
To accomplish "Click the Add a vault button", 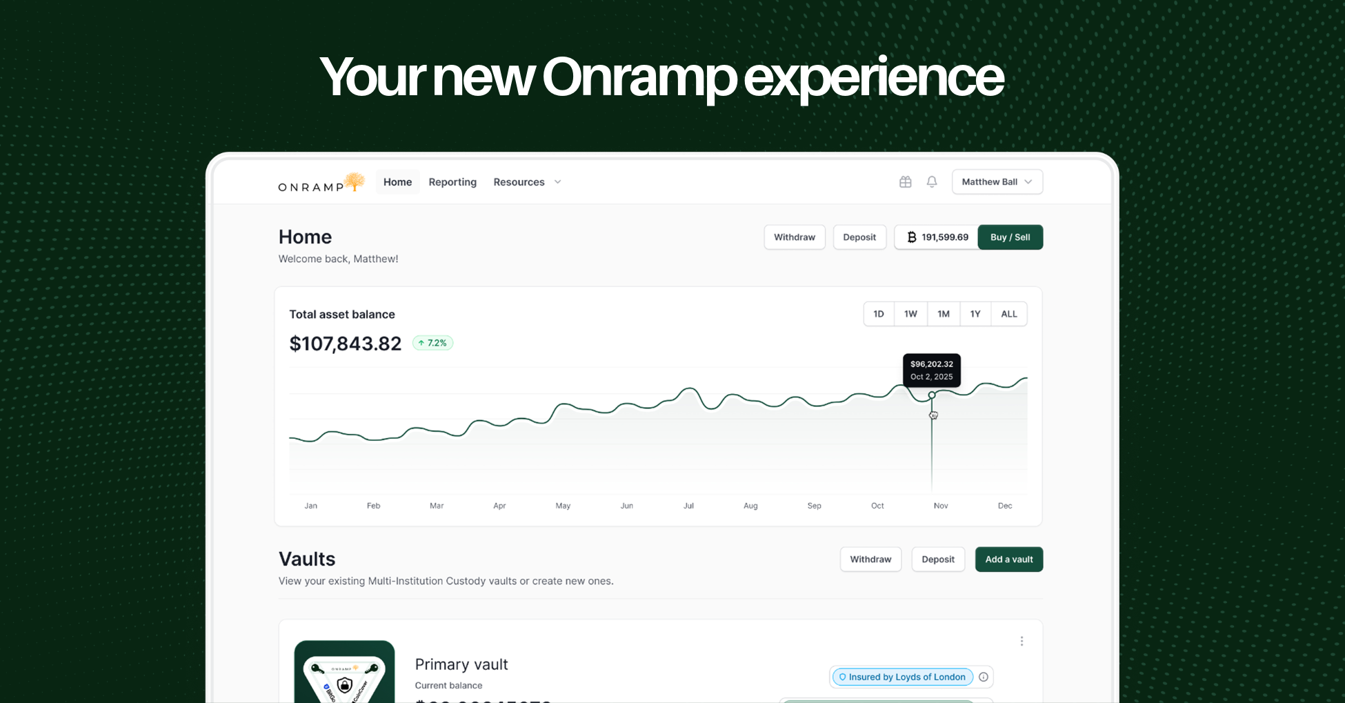I will 1009,560.
